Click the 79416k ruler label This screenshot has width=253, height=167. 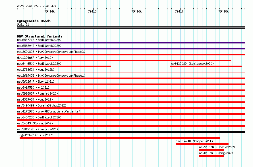pos(136,11)
